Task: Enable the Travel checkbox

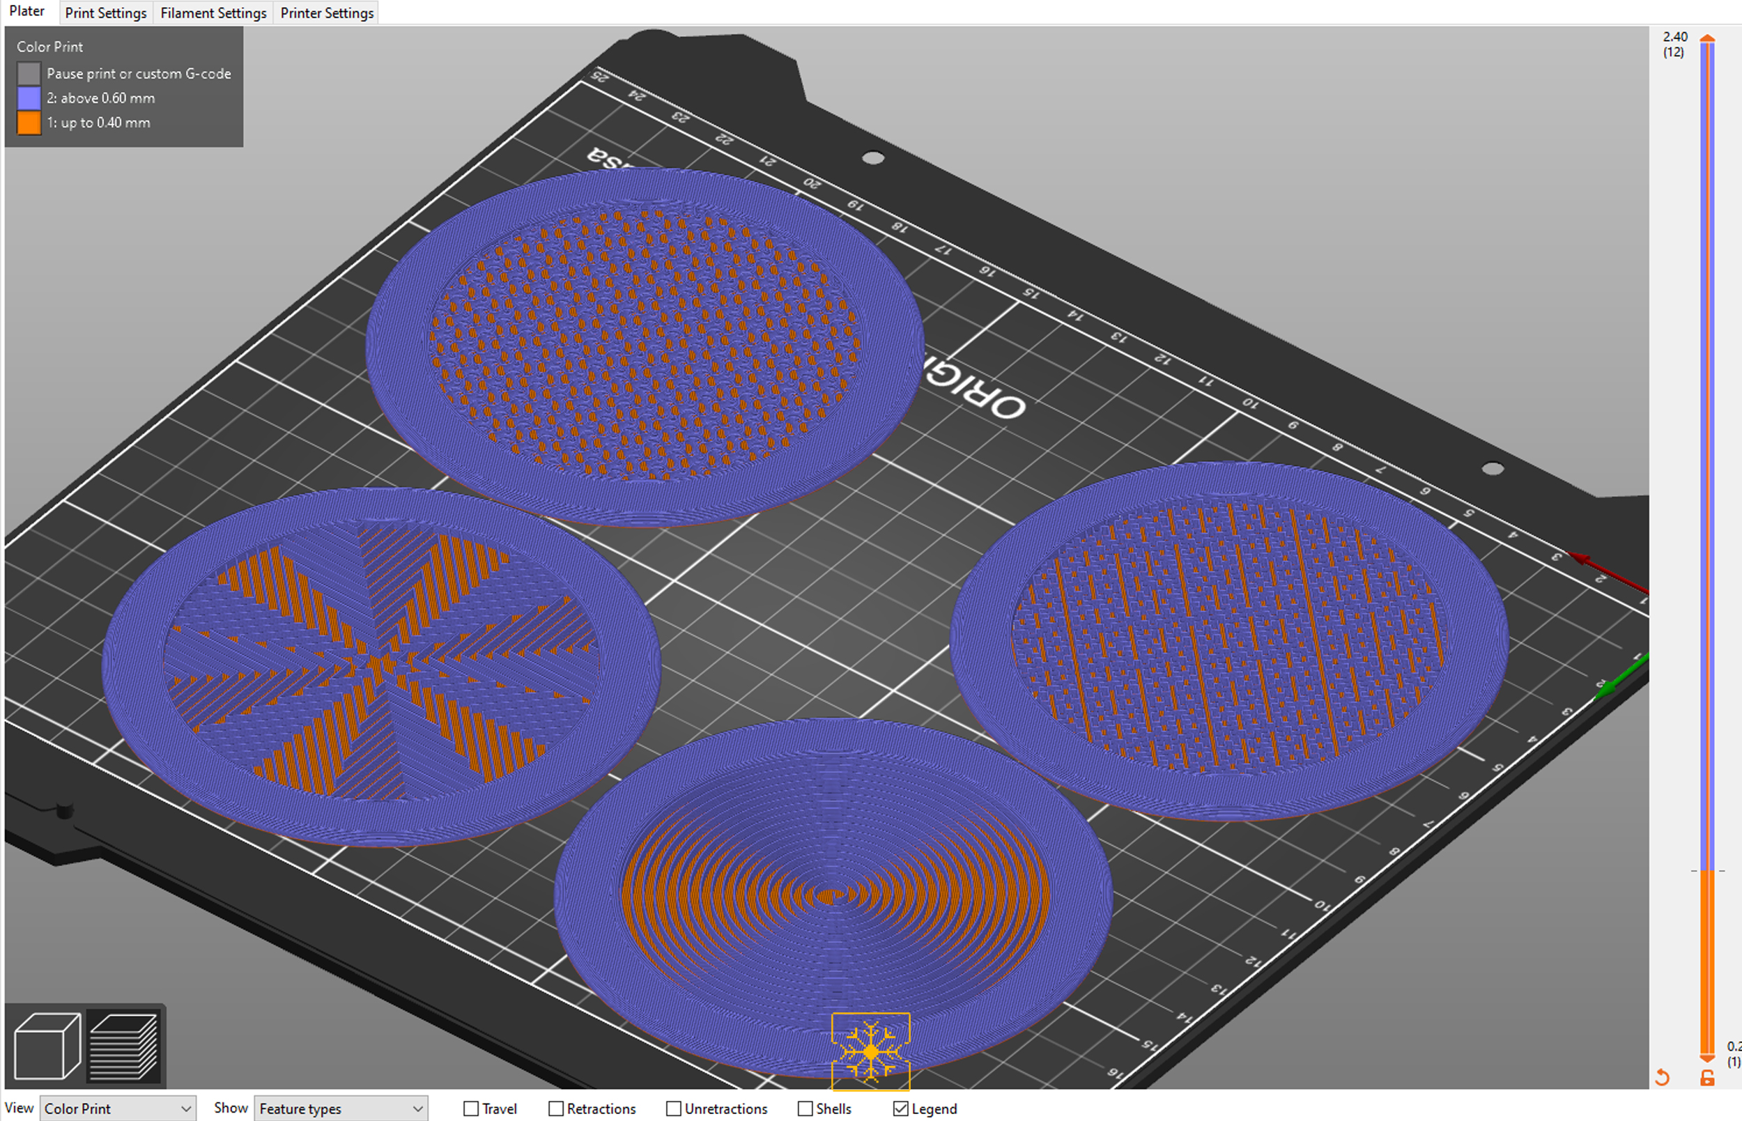Action: pyautogui.click(x=471, y=1108)
